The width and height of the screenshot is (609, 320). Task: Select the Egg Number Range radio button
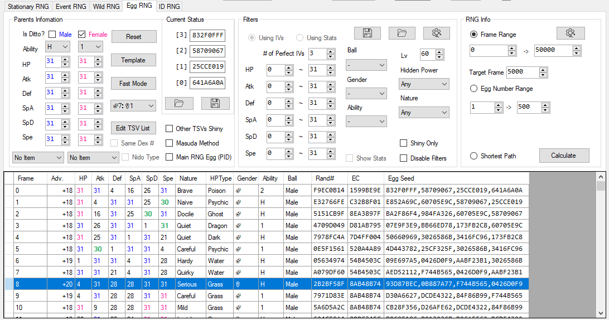pyautogui.click(x=474, y=89)
